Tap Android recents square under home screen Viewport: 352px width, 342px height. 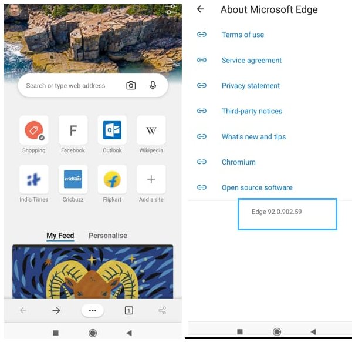(x=56, y=333)
